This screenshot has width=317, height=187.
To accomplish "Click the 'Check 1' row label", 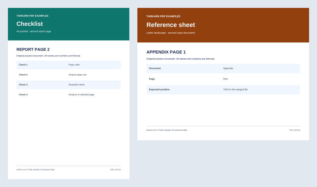I will pyautogui.click(x=23, y=65).
